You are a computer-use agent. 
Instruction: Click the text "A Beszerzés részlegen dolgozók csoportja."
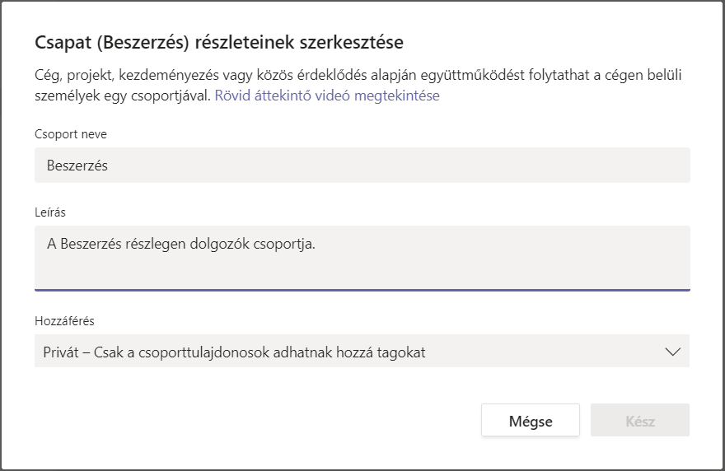click(x=181, y=244)
